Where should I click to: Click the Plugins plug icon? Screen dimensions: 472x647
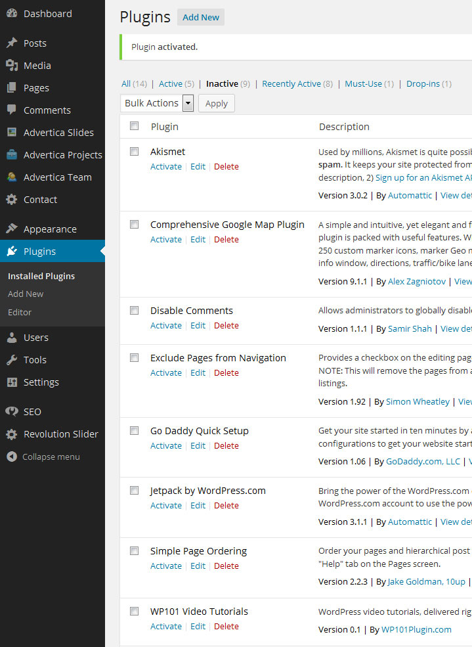point(12,251)
